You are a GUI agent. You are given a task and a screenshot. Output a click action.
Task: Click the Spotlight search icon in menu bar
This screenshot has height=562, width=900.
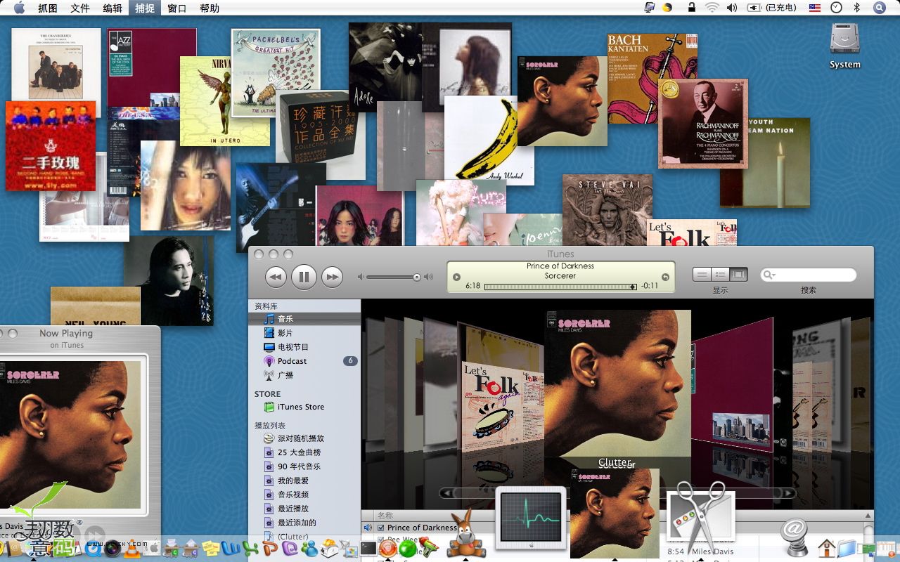[880, 8]
